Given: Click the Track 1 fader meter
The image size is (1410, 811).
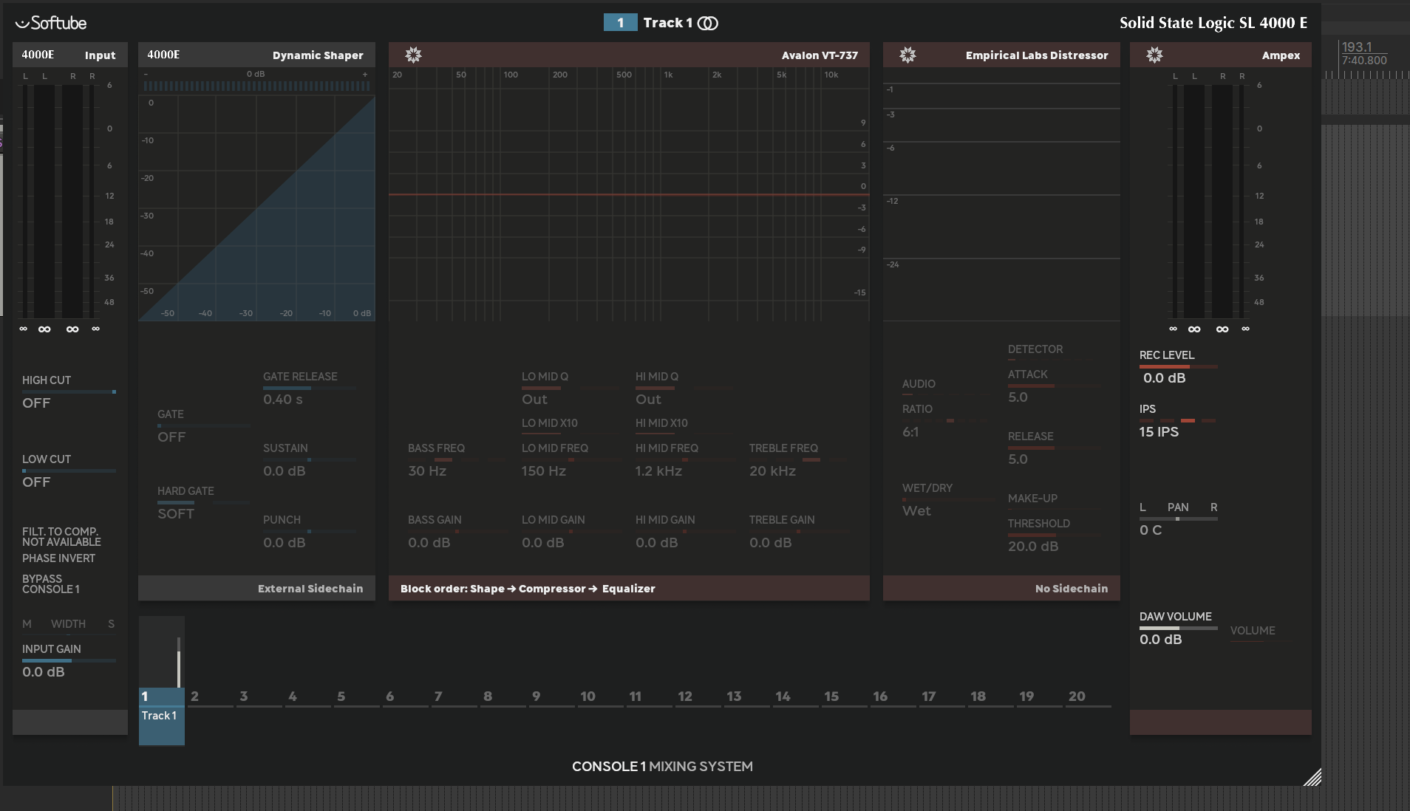Looking at the screenshot, I should [178, 663].
